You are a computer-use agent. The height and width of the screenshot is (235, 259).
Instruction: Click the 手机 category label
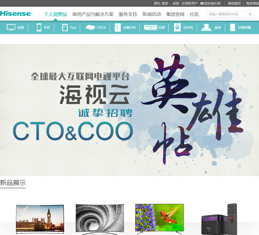[47, 28]
